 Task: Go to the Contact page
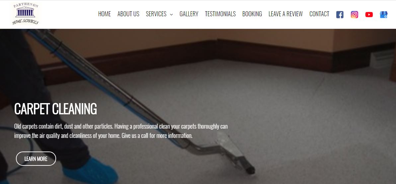point(319,14)
